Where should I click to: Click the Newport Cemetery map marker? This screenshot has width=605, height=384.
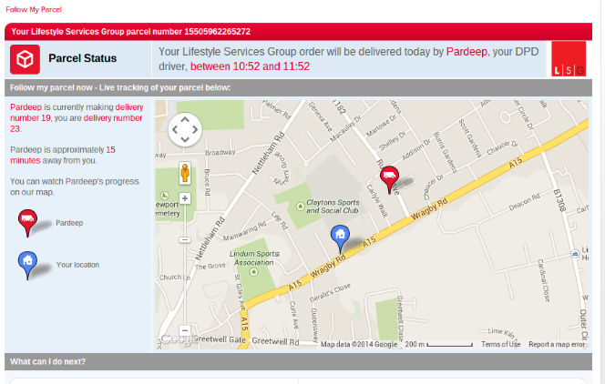click(x=164, y=196)
